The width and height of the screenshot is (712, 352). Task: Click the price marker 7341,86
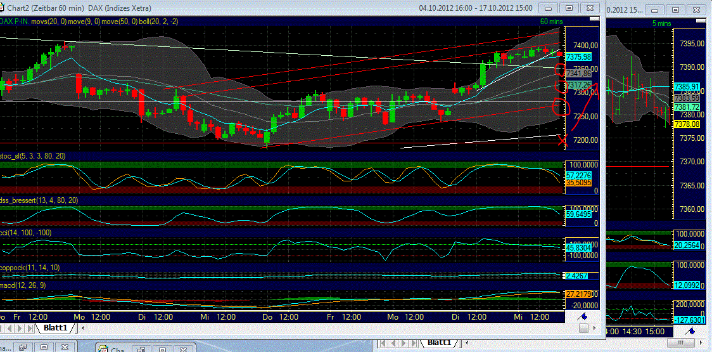coord(579,73)
